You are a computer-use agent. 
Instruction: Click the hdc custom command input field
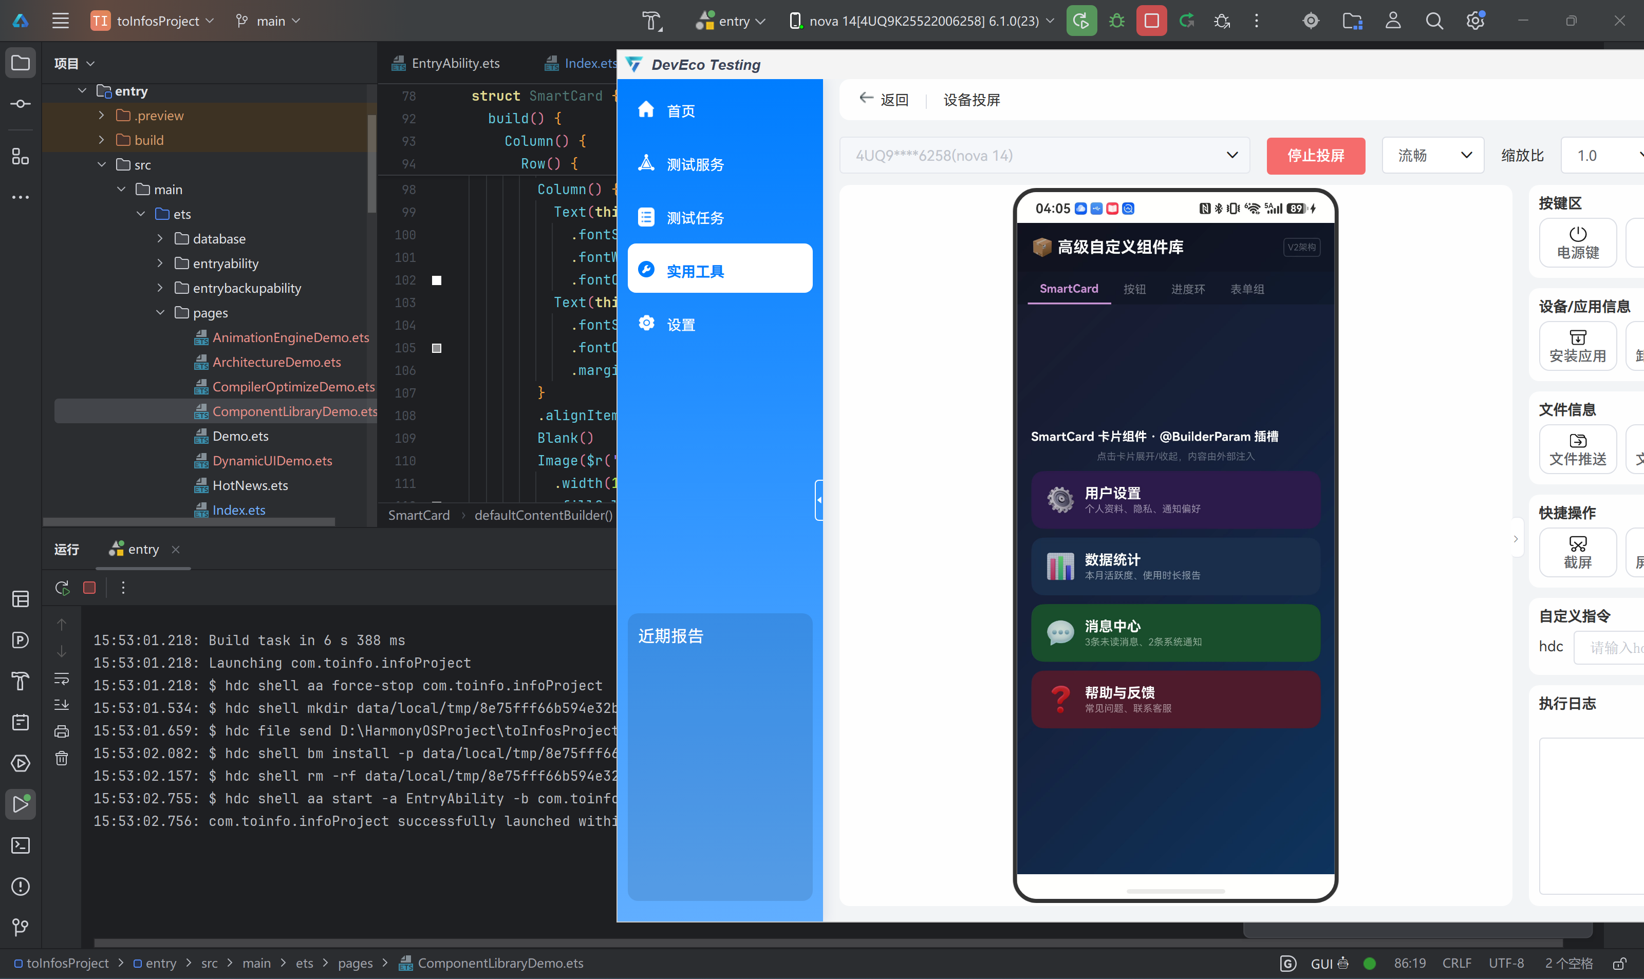1609,647
